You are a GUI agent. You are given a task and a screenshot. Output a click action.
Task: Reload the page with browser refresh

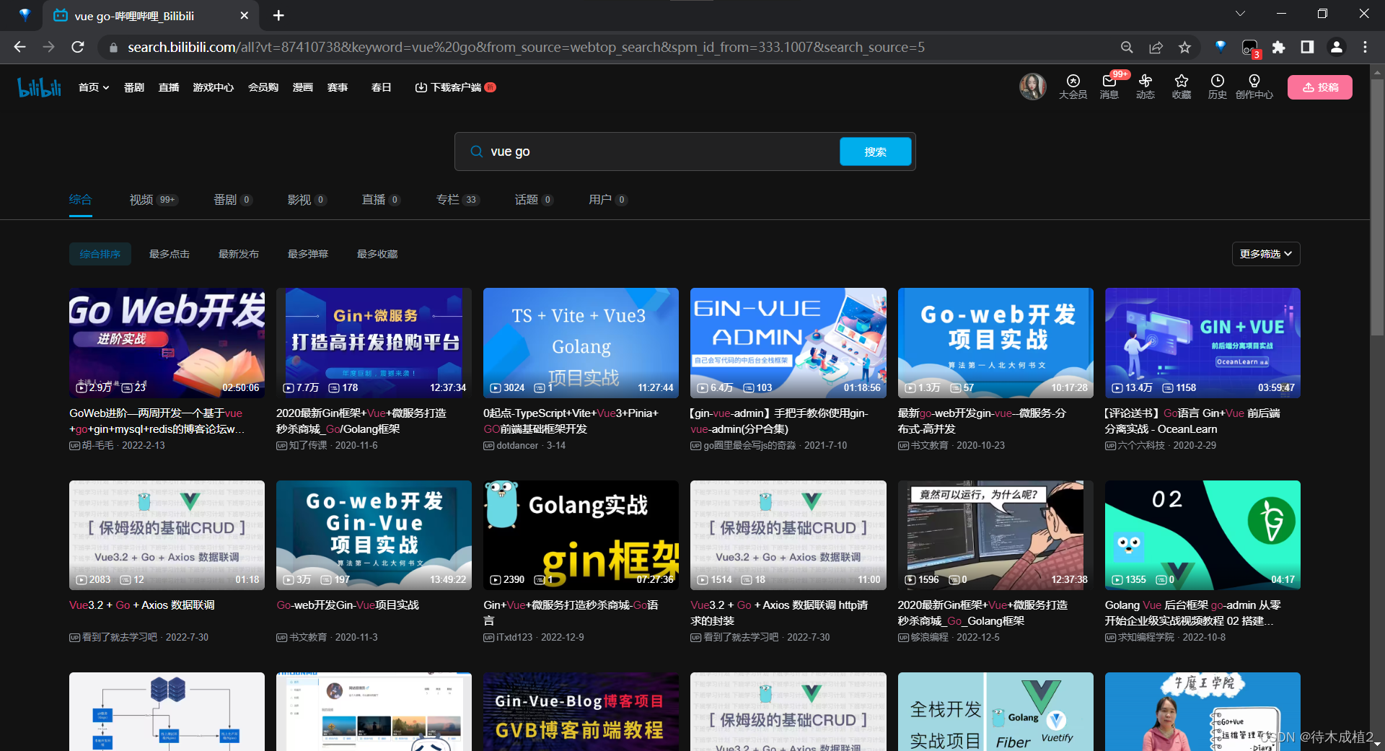[x=78, y=47]
